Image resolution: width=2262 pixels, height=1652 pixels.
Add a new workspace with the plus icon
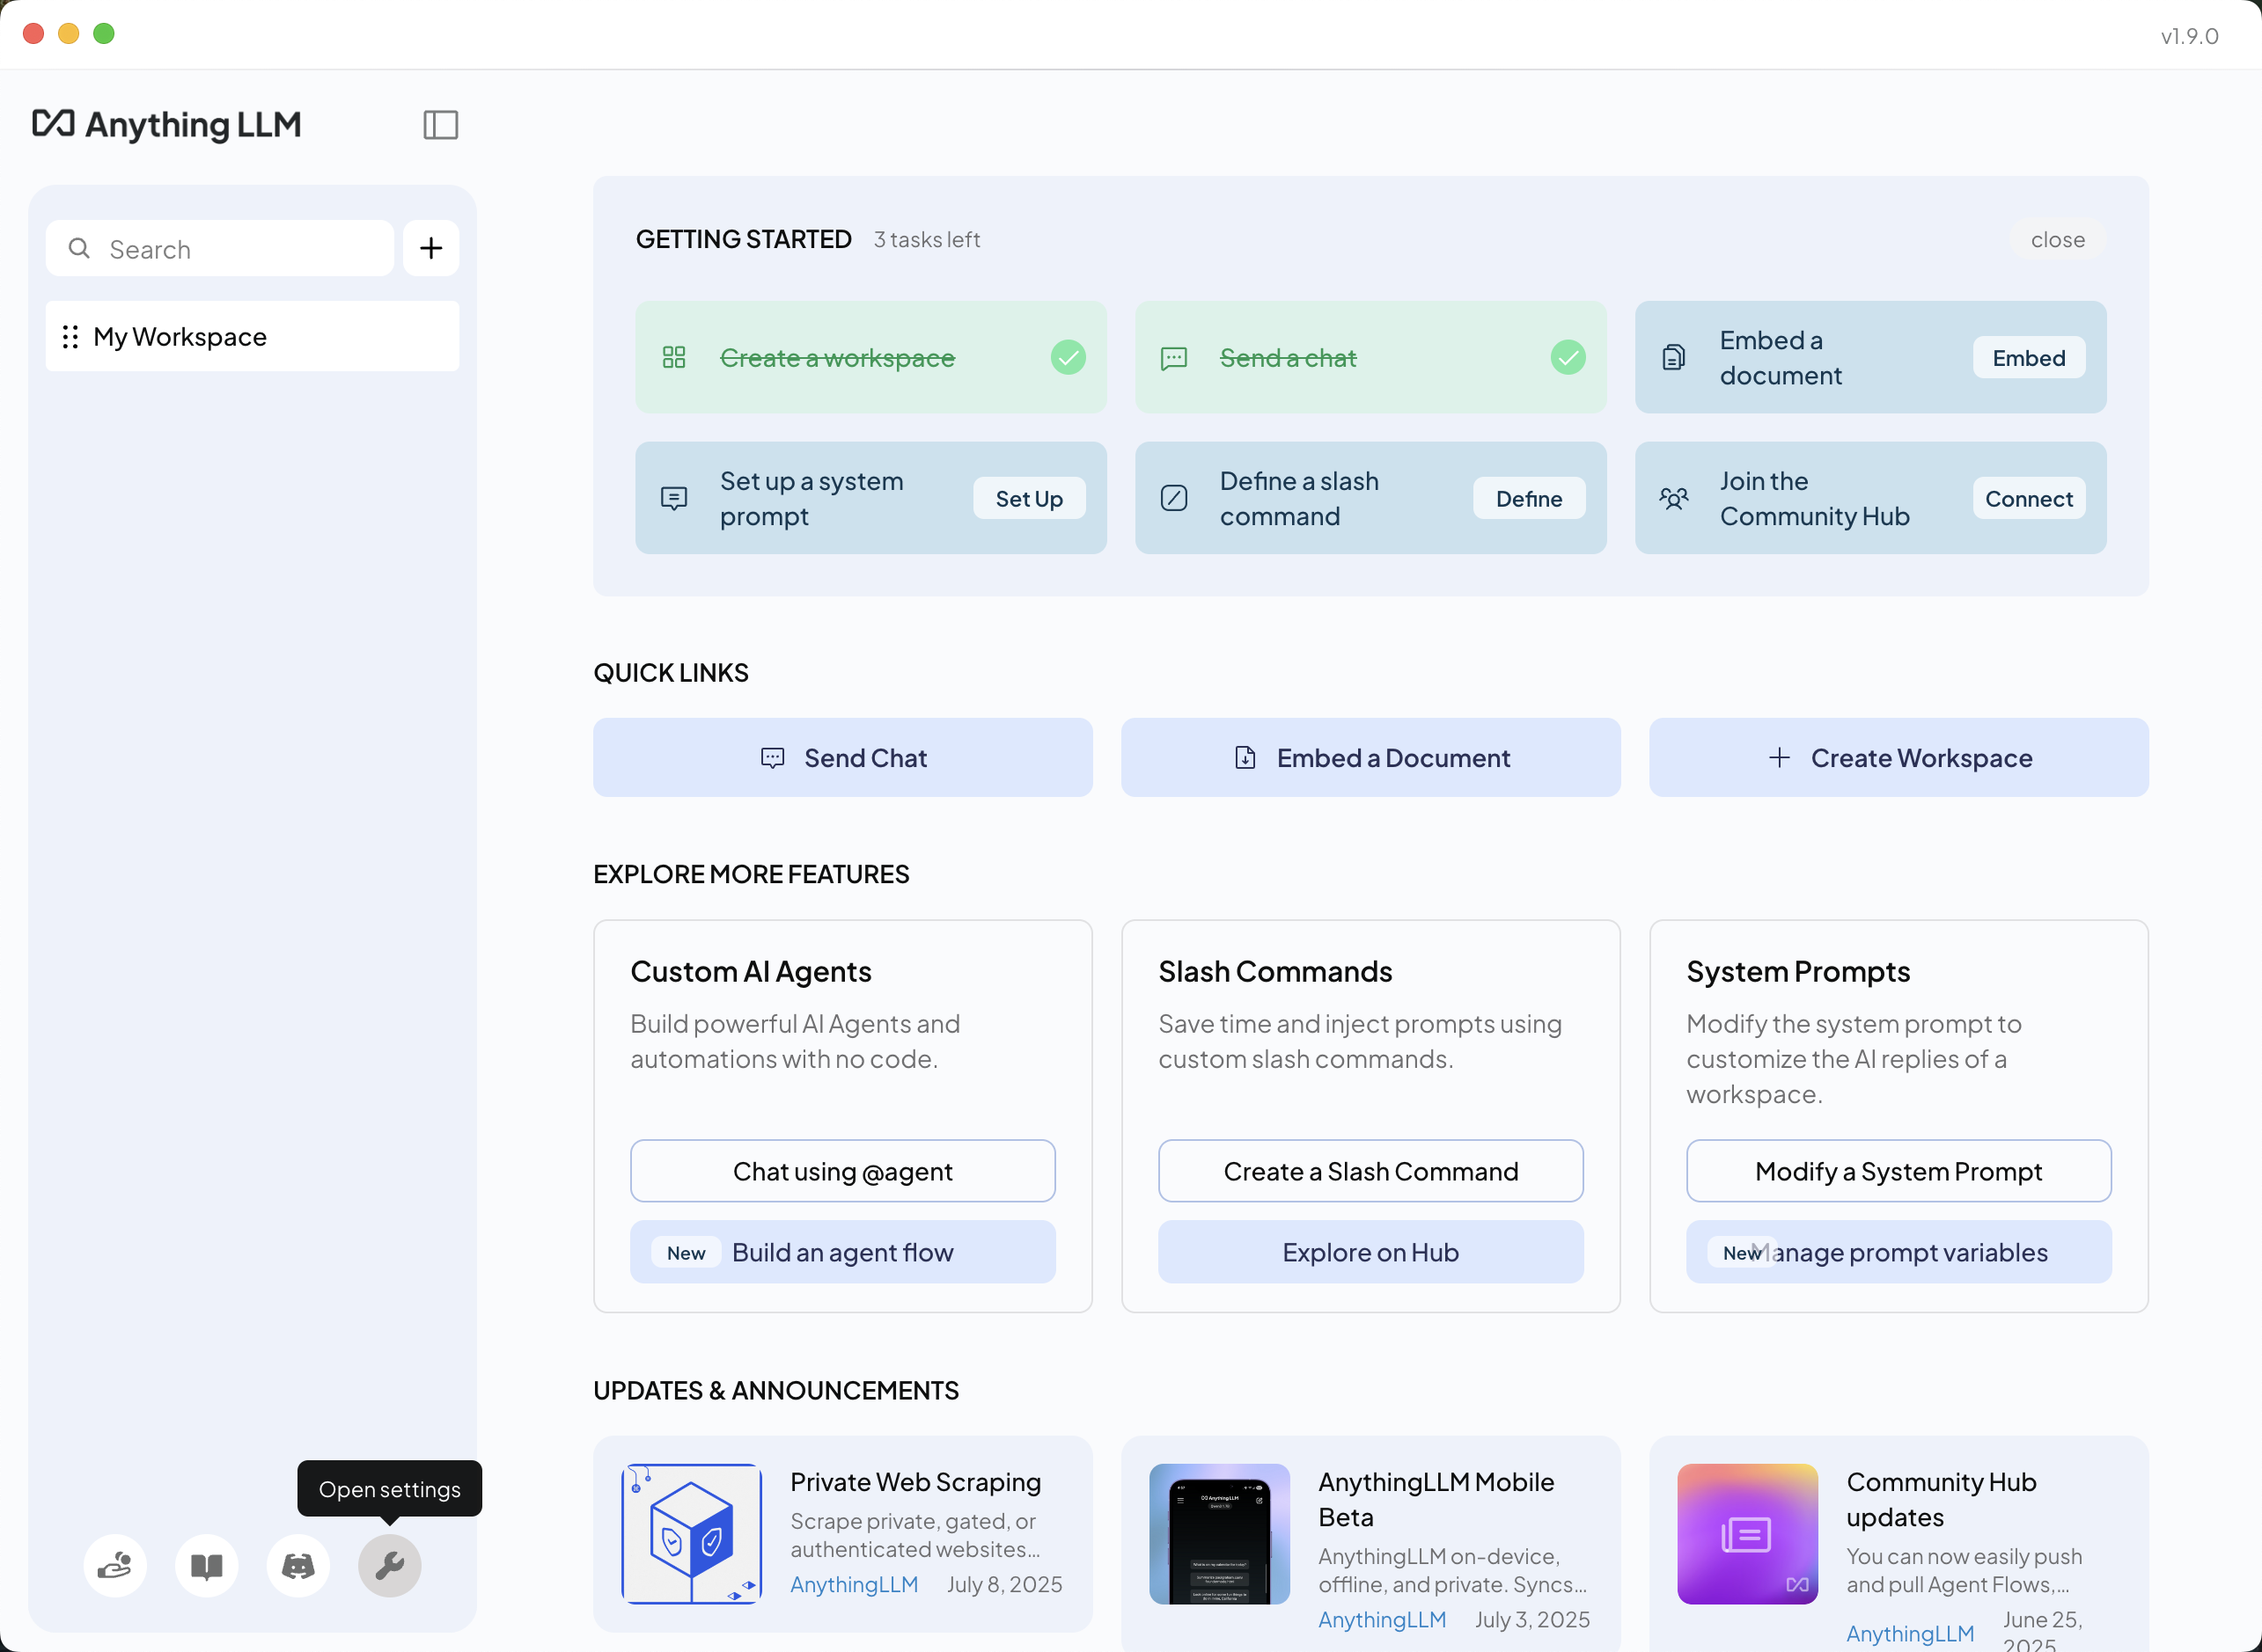click(x=431, y=248)
